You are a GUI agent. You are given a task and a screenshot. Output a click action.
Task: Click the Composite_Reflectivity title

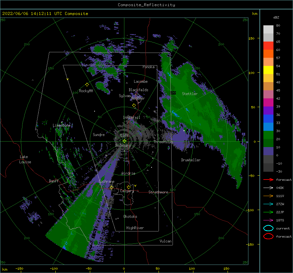pyautogui.click(x=146, y=5)
